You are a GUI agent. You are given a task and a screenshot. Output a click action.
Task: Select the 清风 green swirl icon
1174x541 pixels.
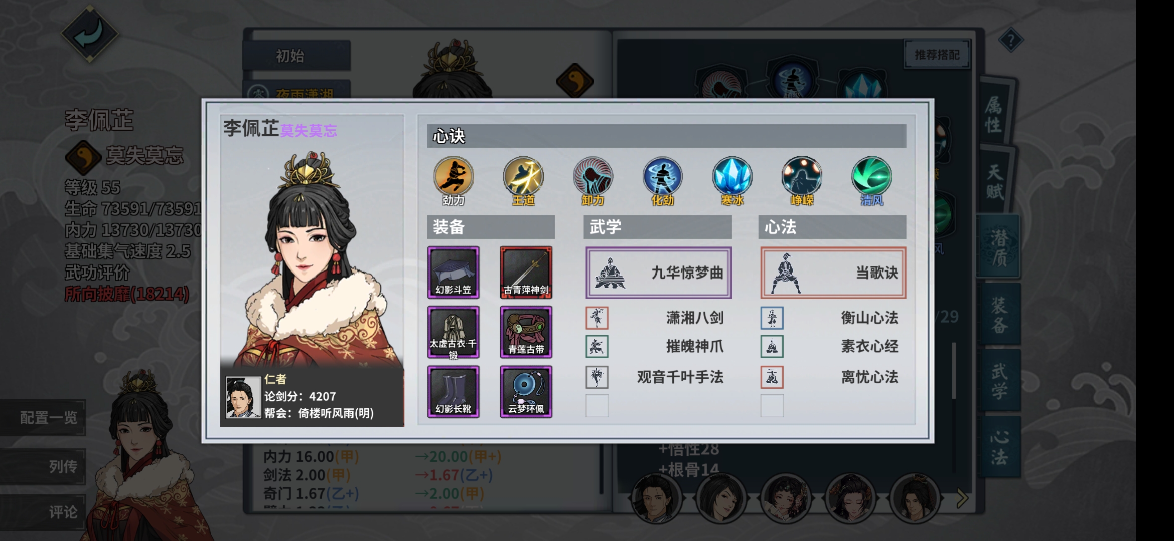(x=871, y=176)
